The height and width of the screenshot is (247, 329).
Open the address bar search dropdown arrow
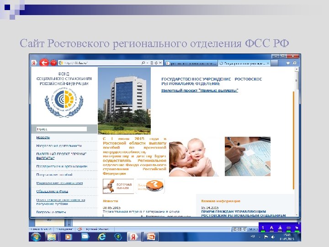coord(148,63)
